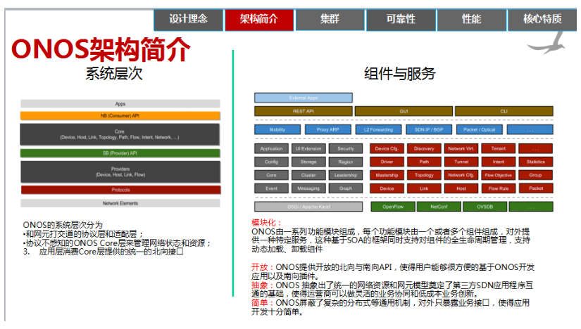Open the 可靠性 tab

[x=401, y=20]
